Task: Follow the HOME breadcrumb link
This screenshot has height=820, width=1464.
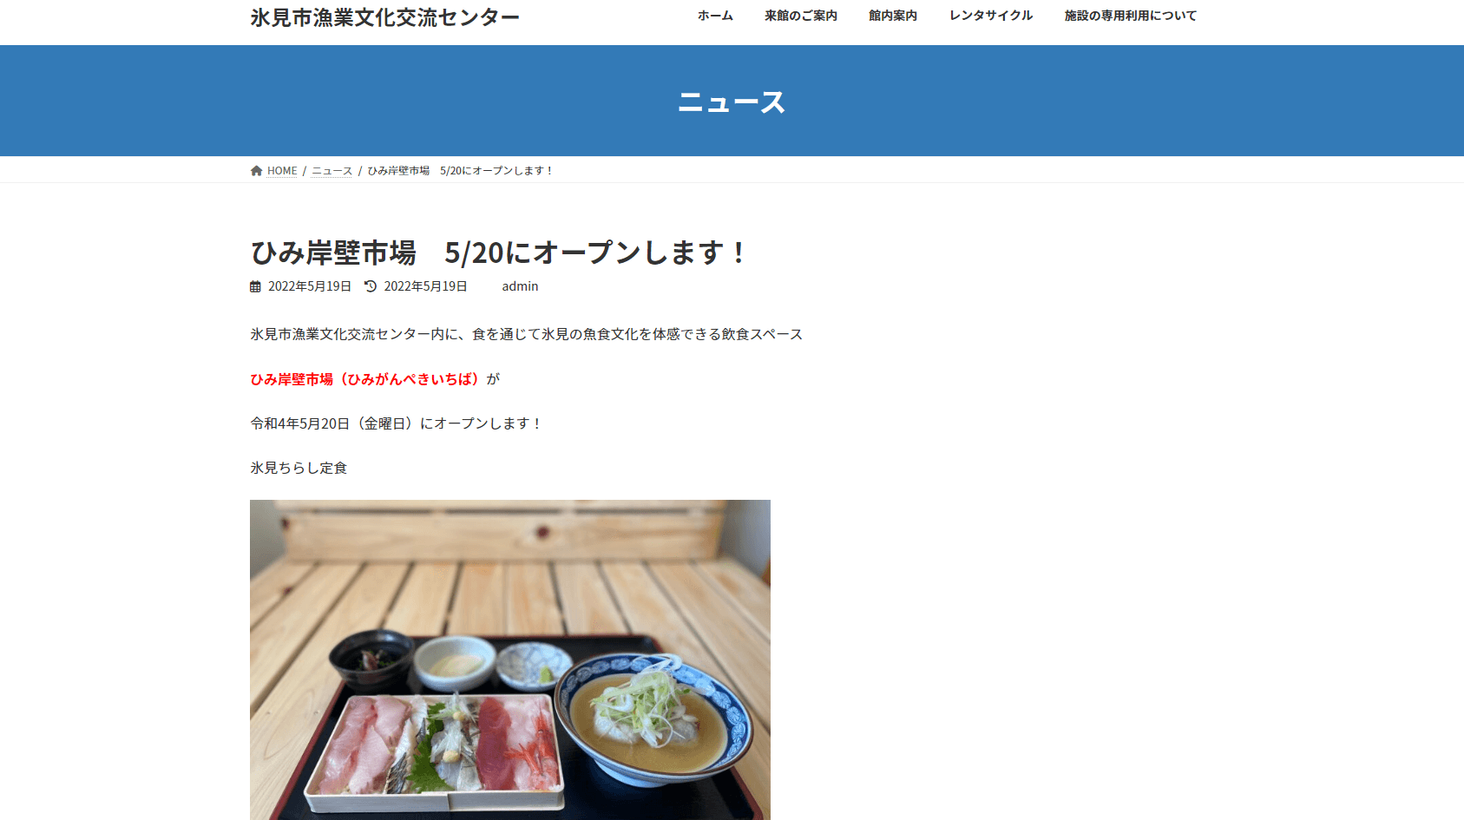Action: click(x=282, y=171)
